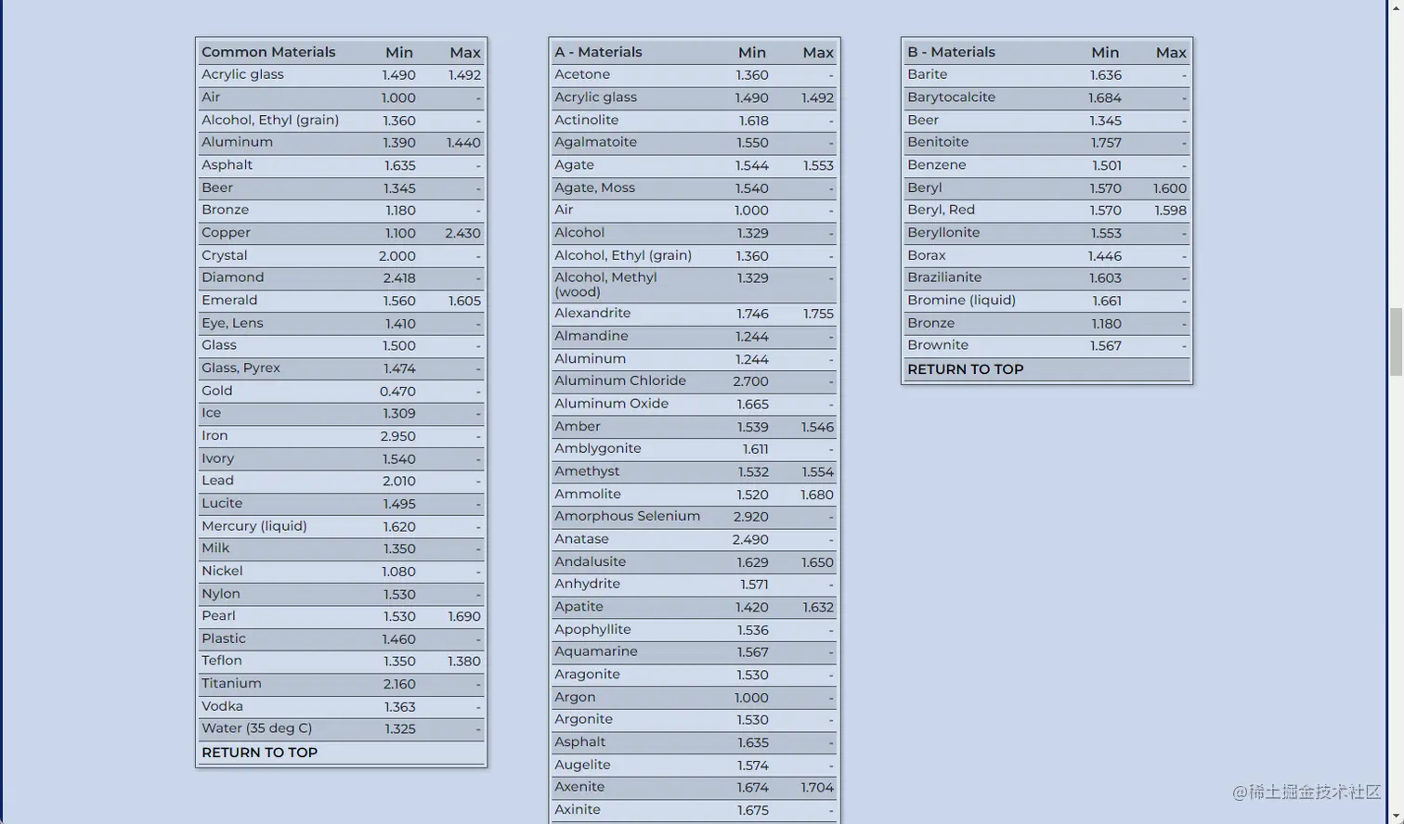Click Ammolite's Max value 1.680

817,495
